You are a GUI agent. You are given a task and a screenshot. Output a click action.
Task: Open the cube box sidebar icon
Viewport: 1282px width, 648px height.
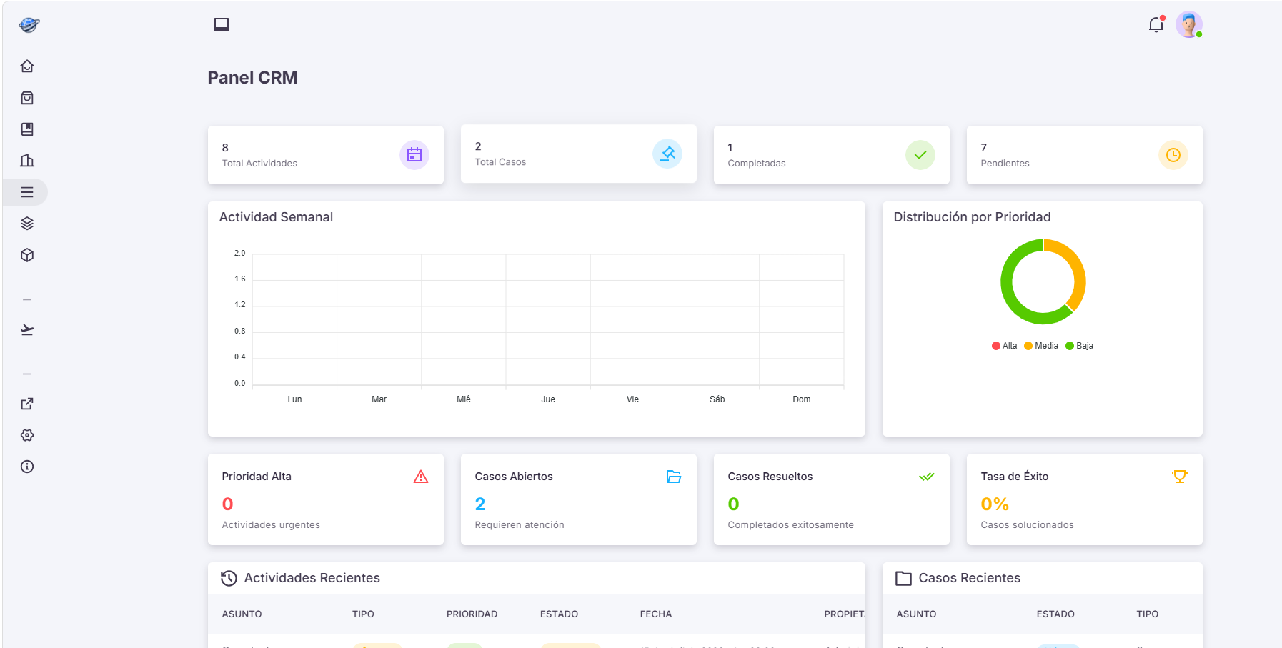[27, 255]
